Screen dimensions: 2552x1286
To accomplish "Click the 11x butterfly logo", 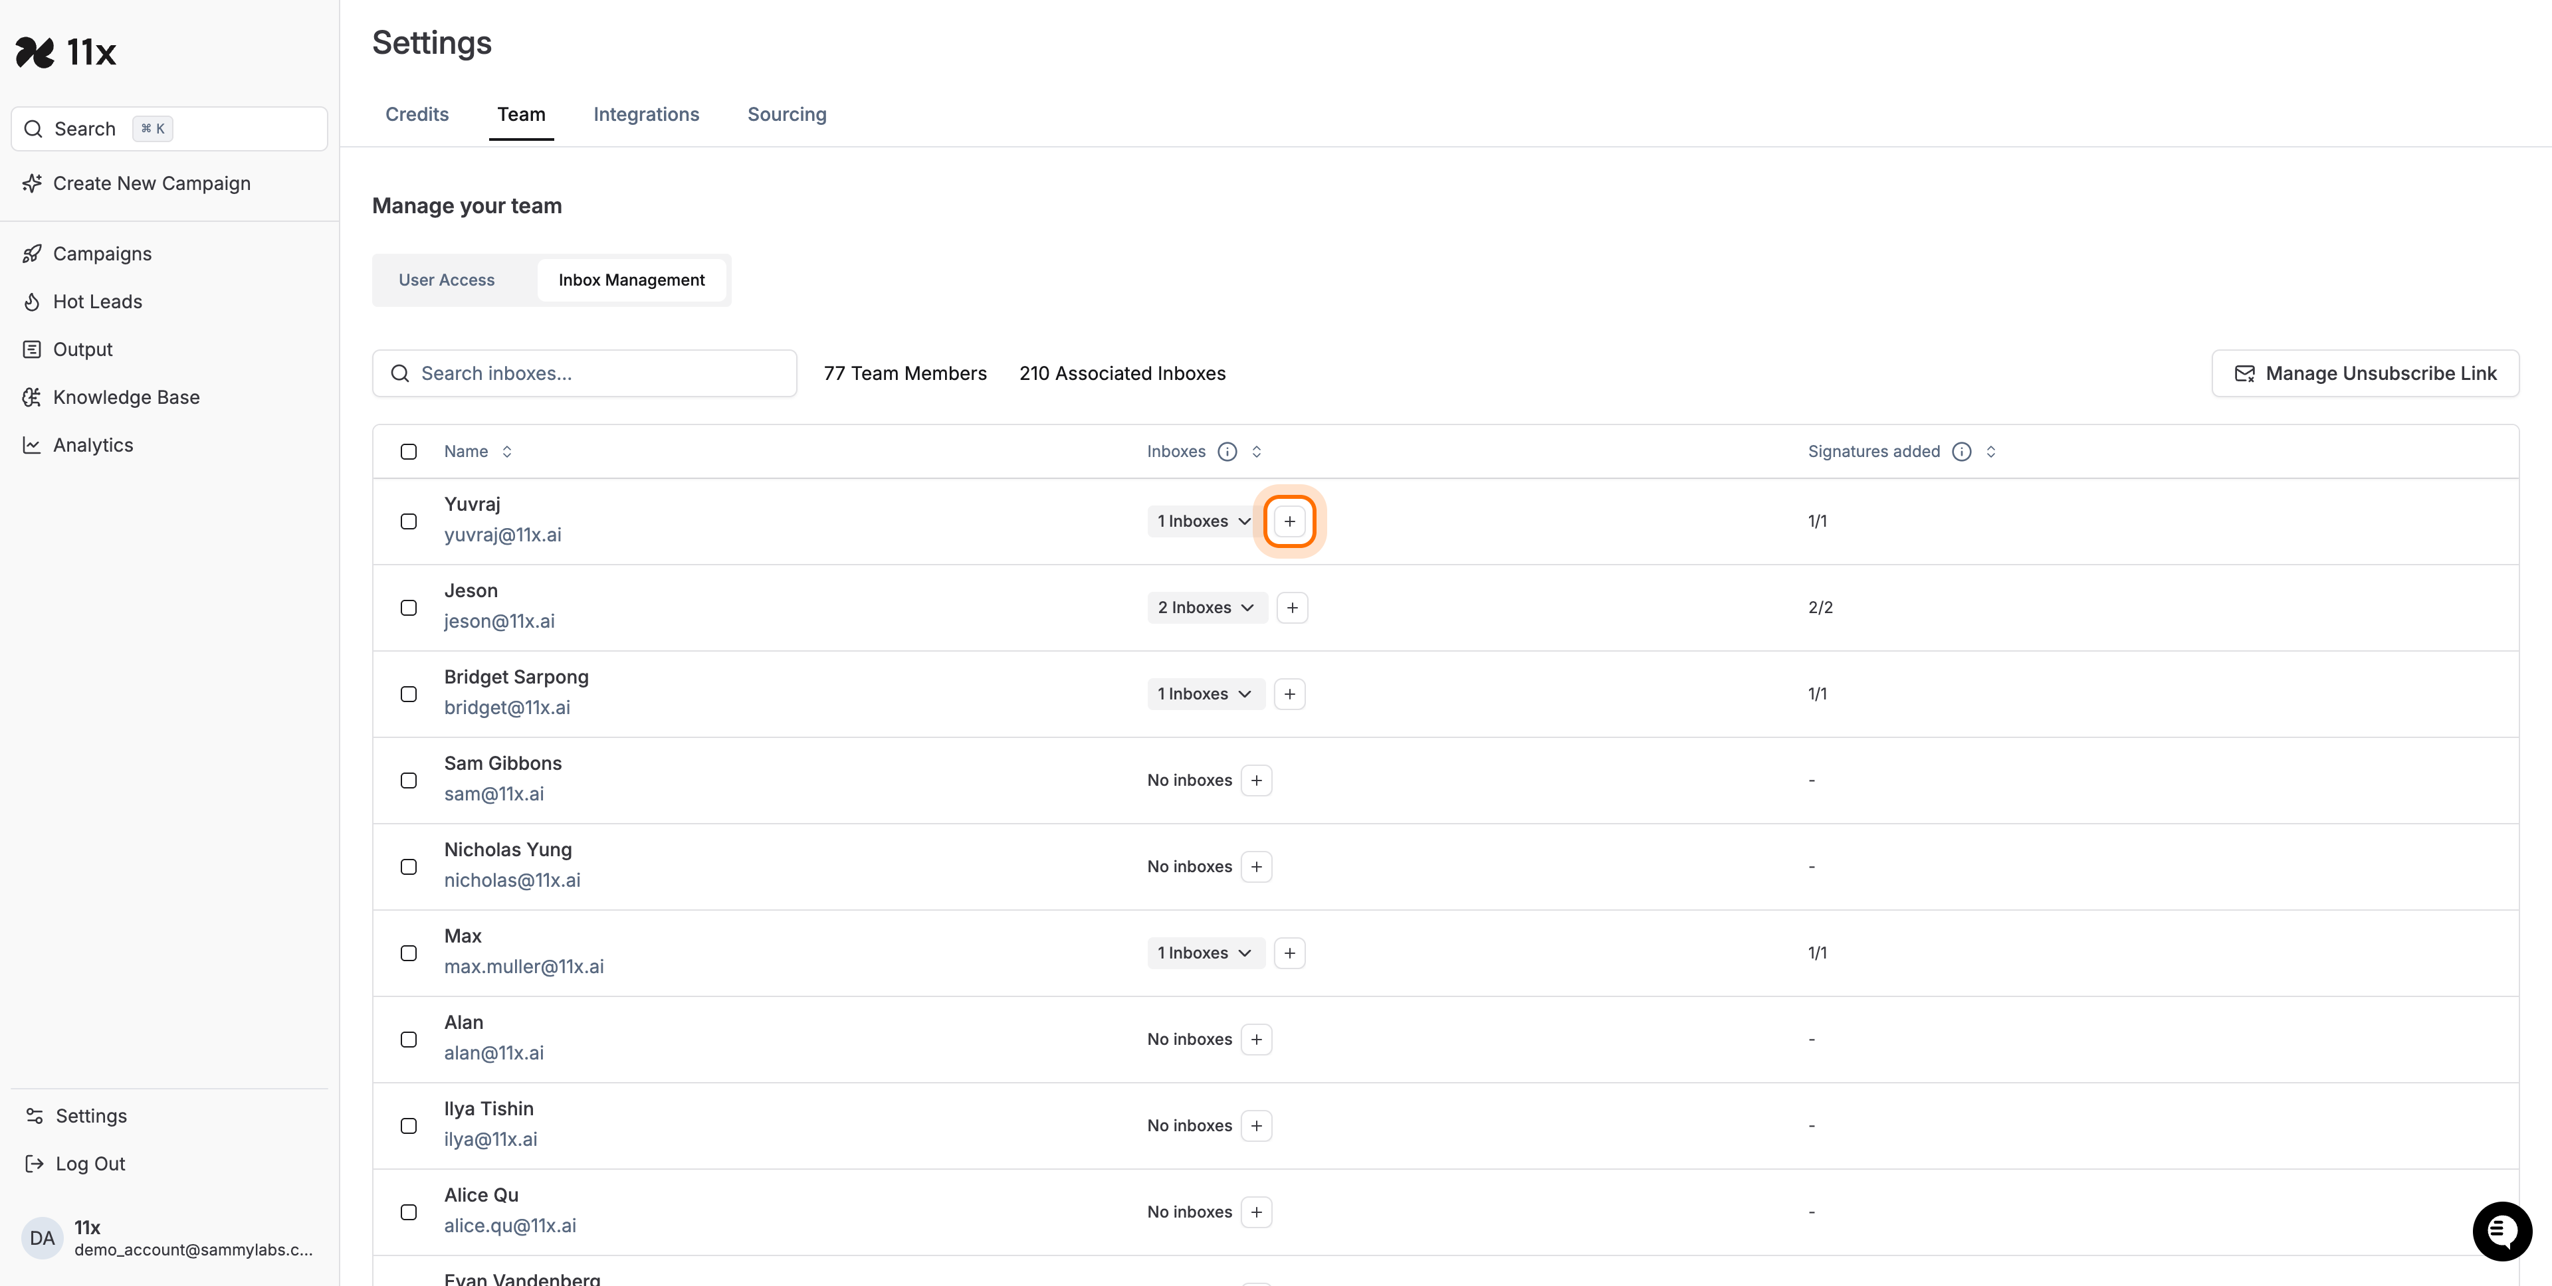I will click(36, 51).
